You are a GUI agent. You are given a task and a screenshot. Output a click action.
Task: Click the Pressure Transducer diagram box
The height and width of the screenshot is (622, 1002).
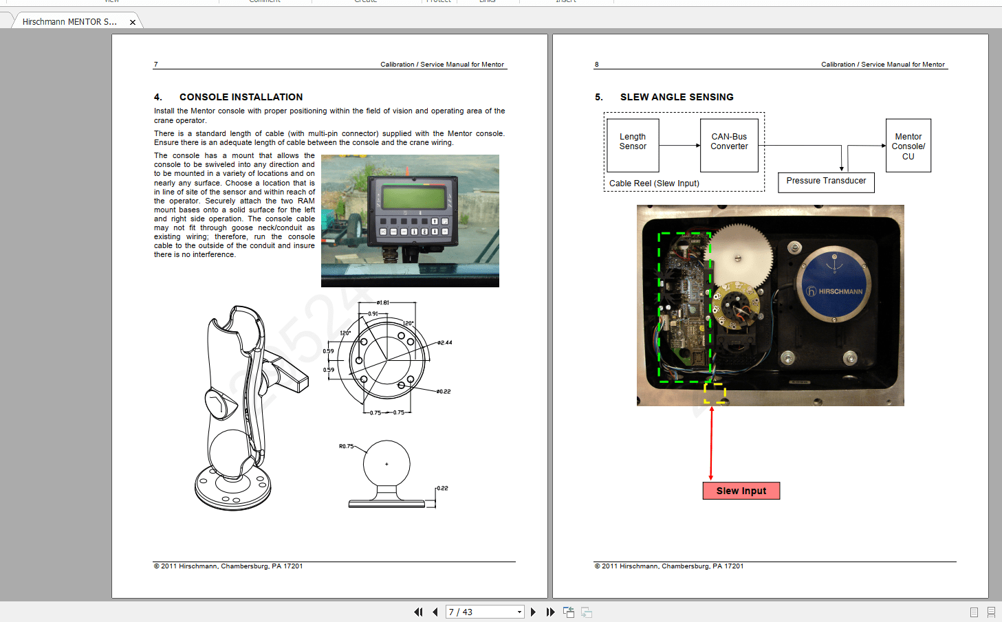pos(826,181)
